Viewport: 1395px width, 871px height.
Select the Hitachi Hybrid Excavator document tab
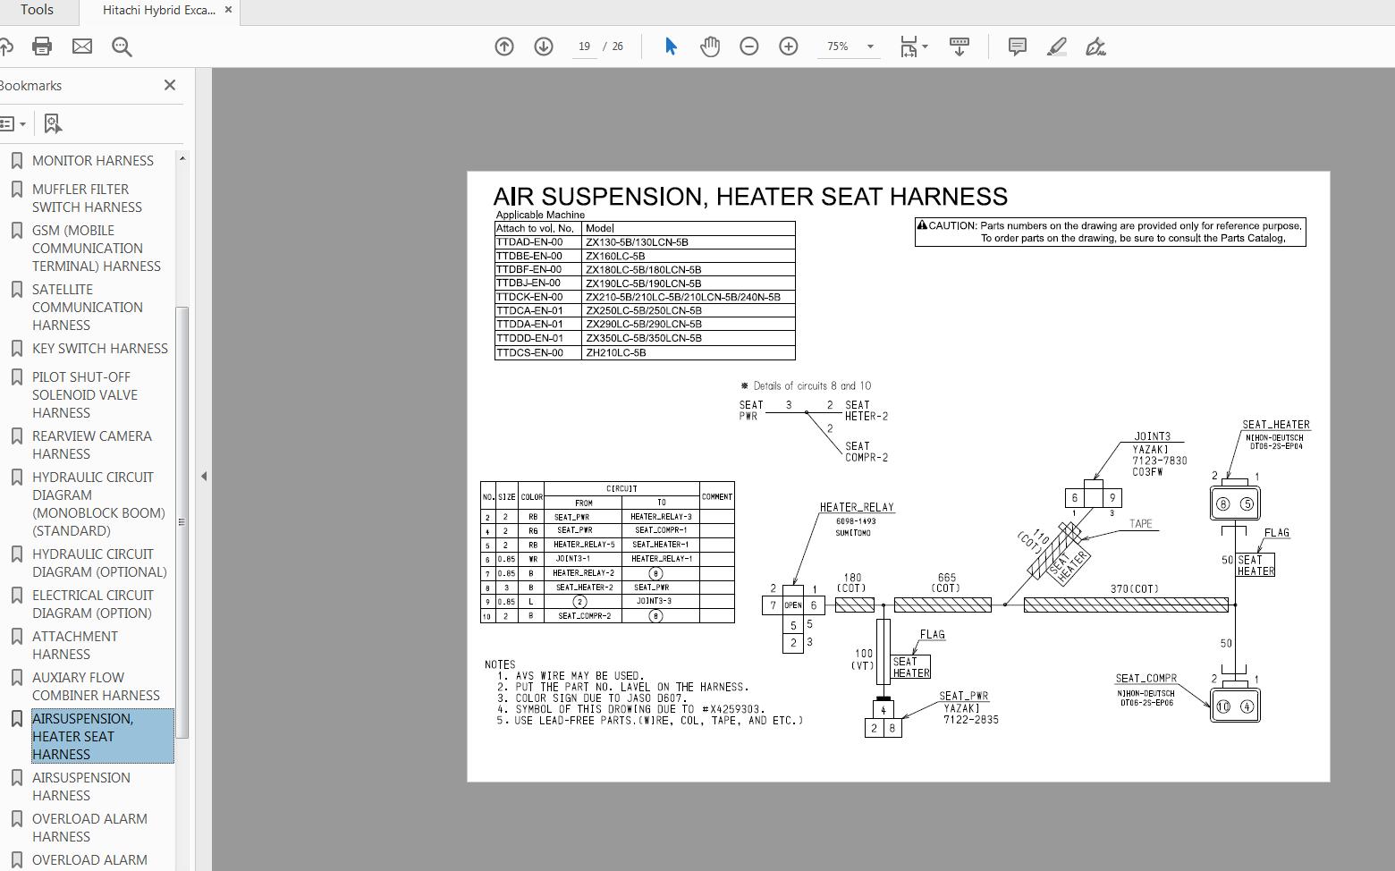click(x=159, y=11)
